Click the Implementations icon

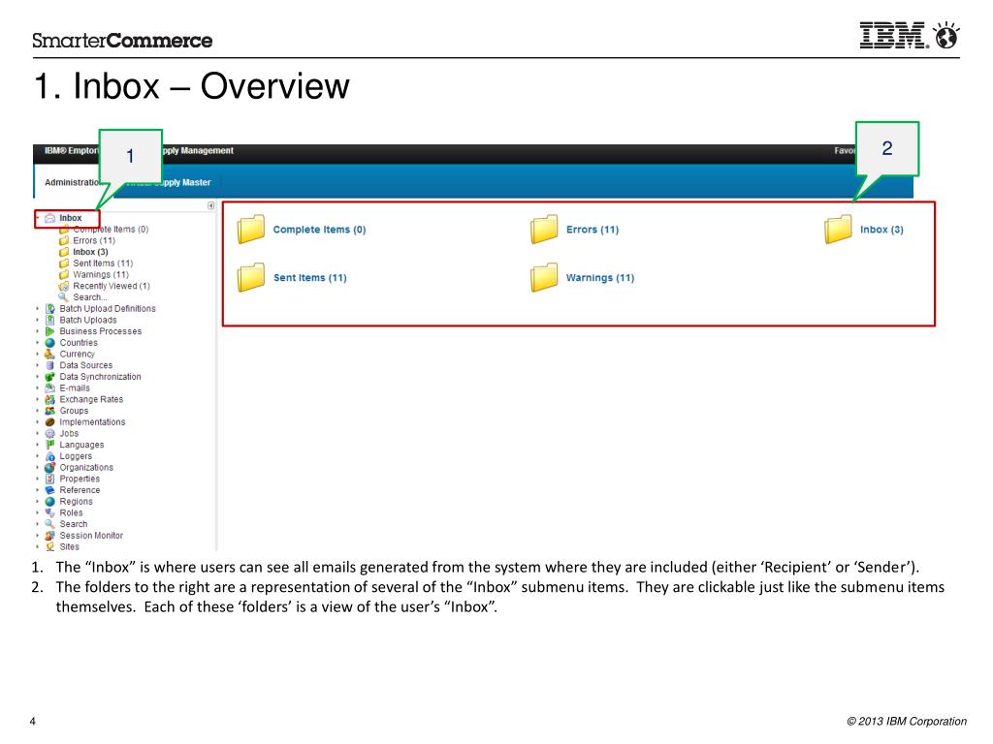(50, 422)
